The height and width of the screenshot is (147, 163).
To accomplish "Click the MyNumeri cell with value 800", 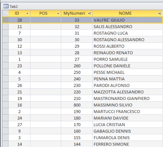I will [x=77, y=105].
